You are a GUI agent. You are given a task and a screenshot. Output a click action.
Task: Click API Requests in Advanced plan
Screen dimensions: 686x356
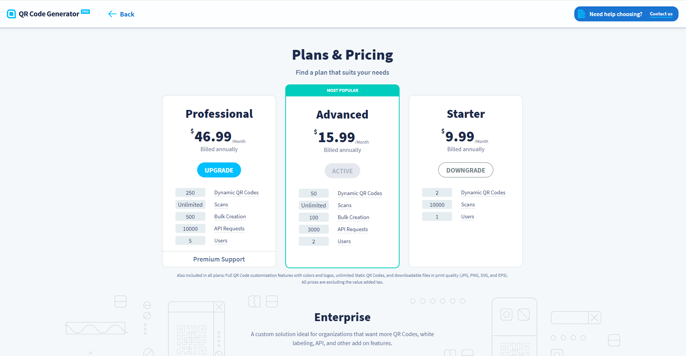[352, 229]
